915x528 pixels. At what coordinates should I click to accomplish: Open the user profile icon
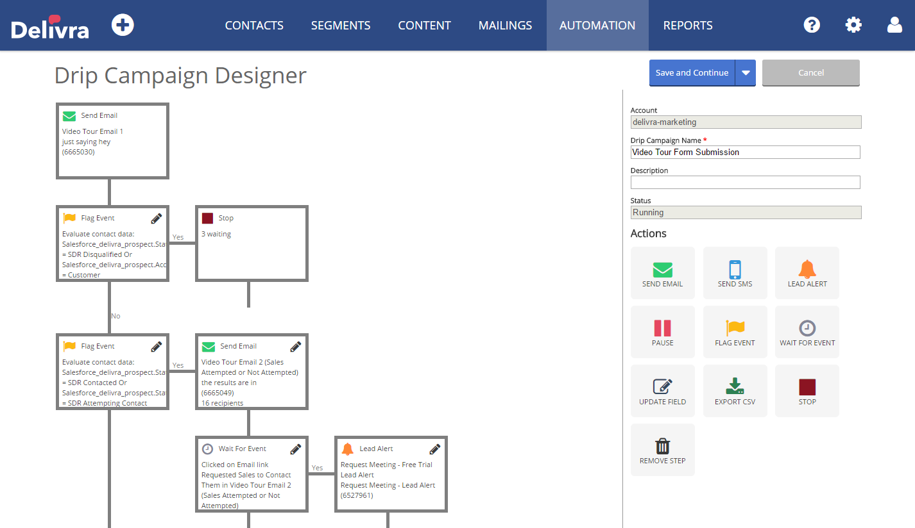tap(894, 25)
